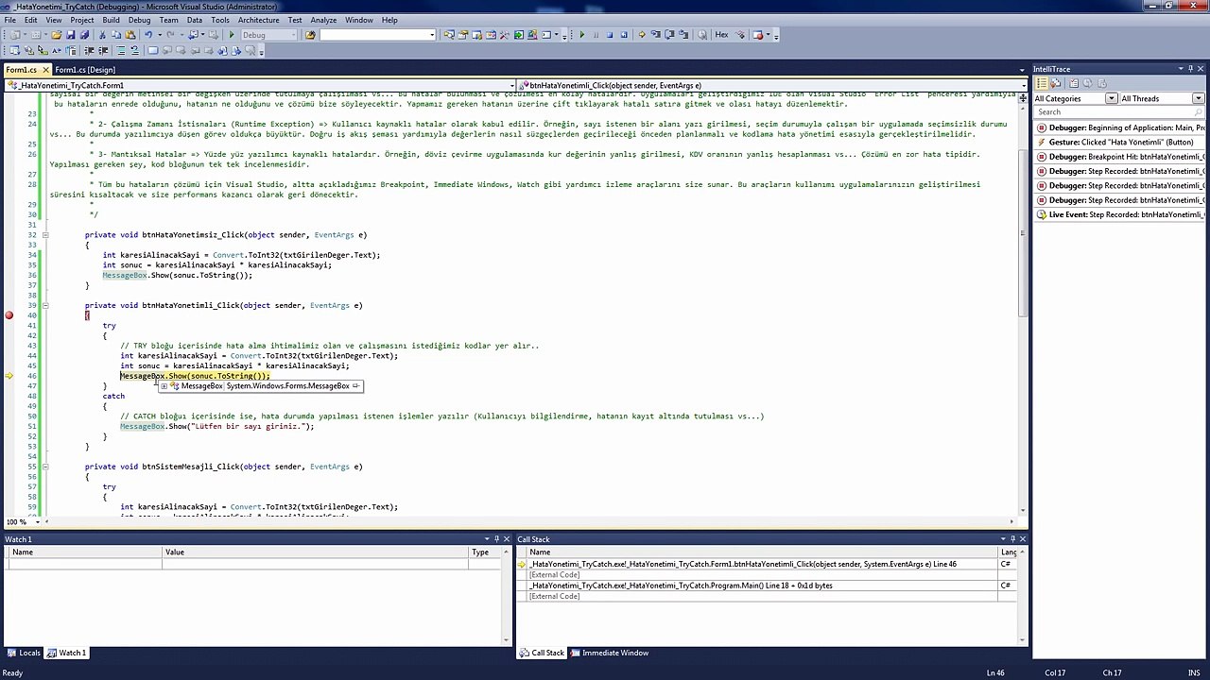This screenshot has height=680, width=1210.
Task: Toggle Hex display in debug toolbar
Action: click(x=721, y=35)
